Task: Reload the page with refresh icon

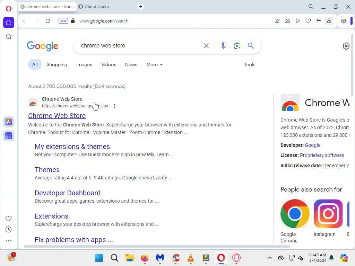Action: tap(48, 21)
